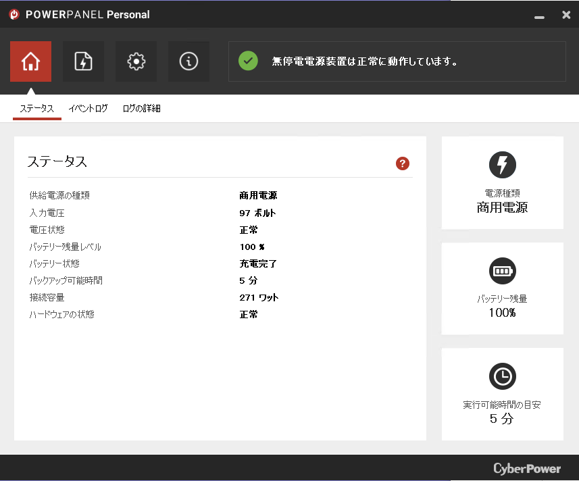This screenshot has height=481, width=579.
Task: Click the 無停電電源装置は正常に動作しています message
Action: pos(365,61)
